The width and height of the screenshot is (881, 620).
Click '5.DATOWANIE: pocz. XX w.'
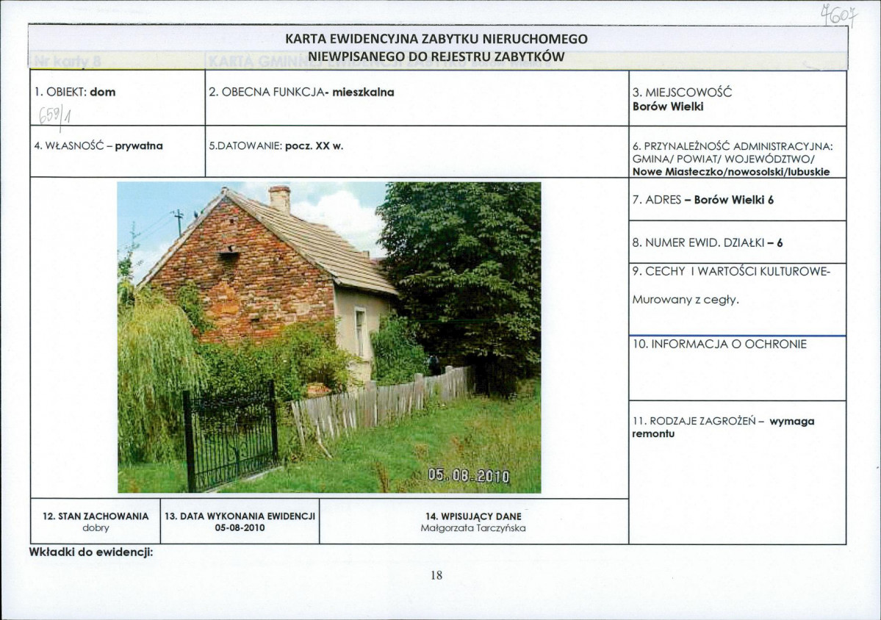point(276,146)
